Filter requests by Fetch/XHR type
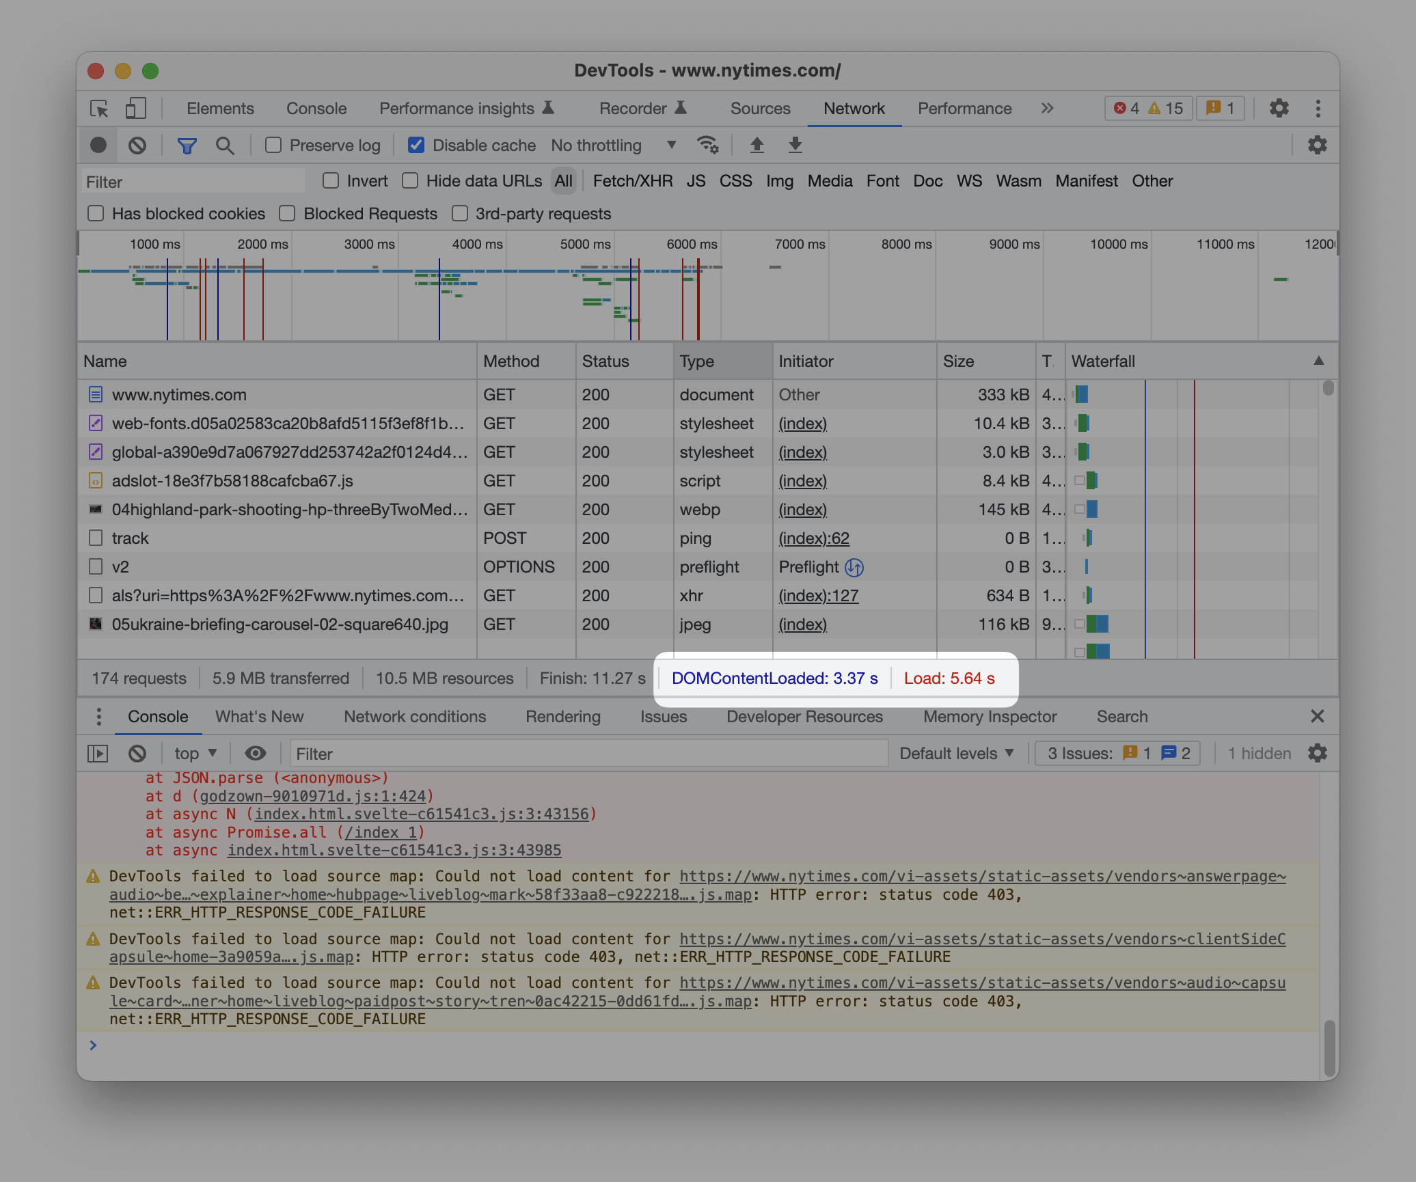The width and height of the screenshot is (1416, 1182). click(x=632, y=181)
